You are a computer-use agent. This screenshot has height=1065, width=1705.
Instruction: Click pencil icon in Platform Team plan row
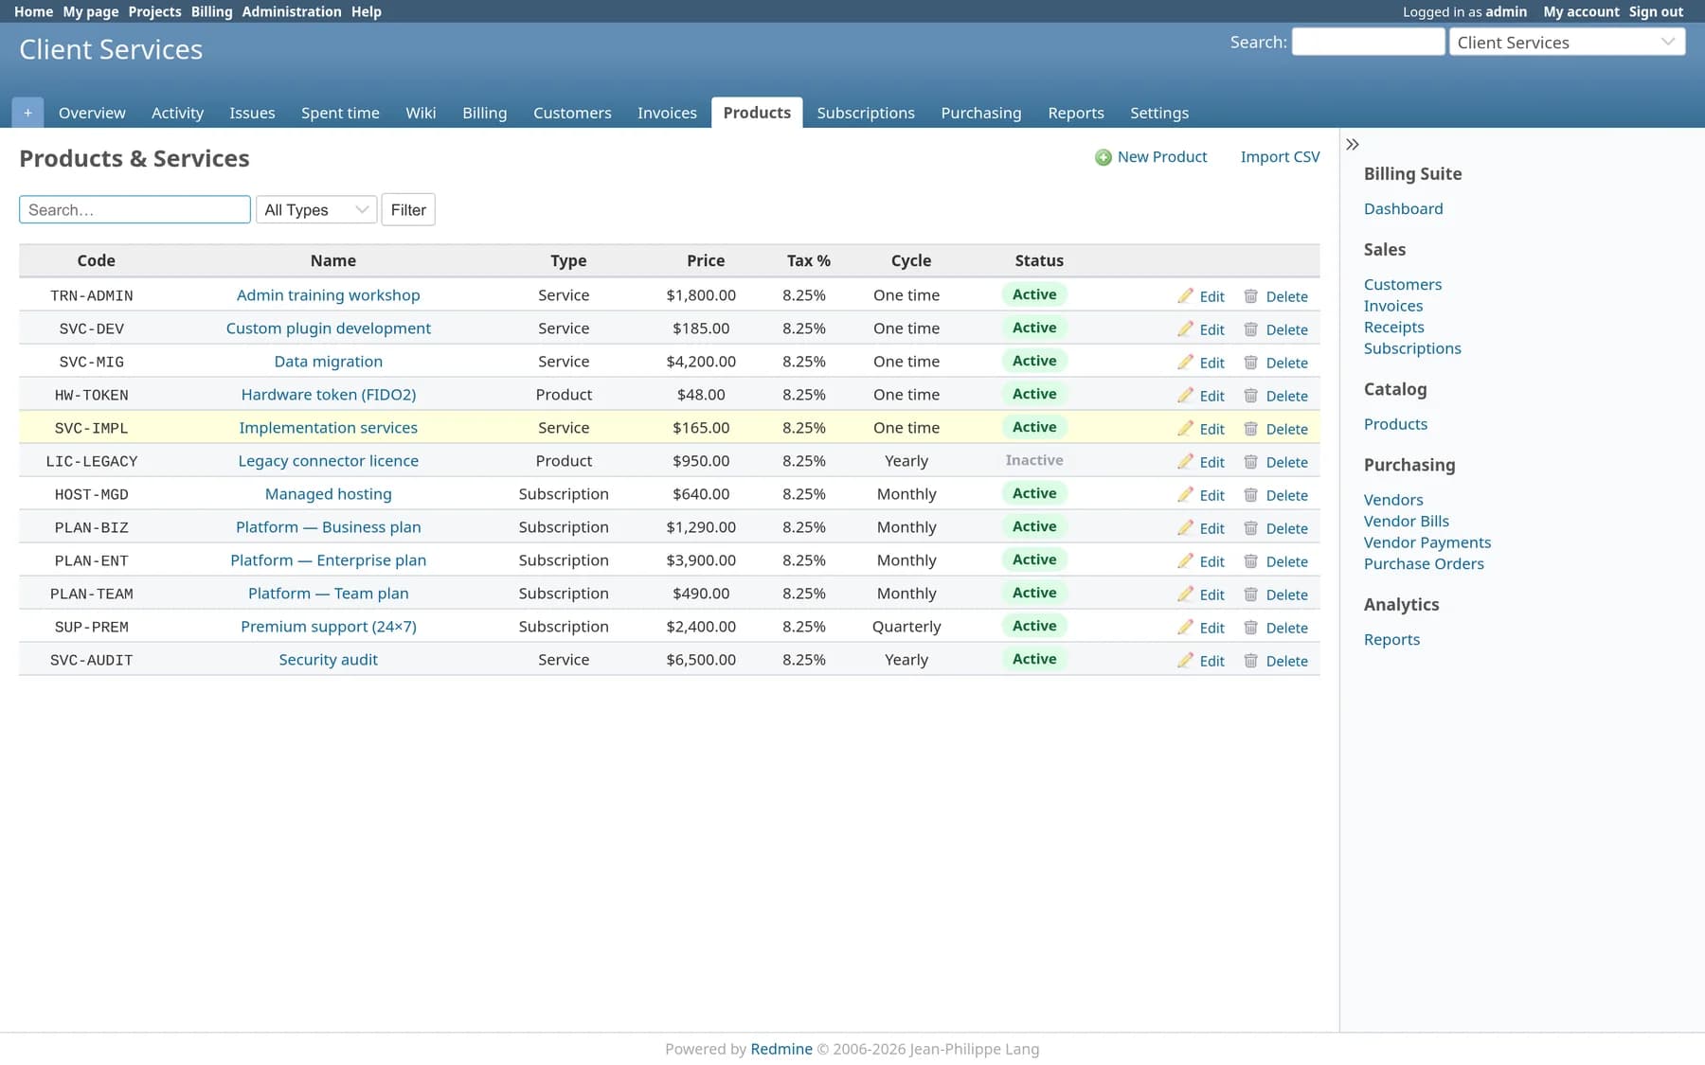pos(1185,594)
